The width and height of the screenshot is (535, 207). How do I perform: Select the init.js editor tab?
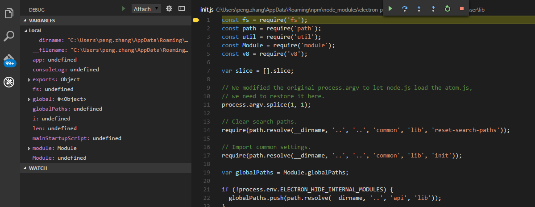(x=207, y=10)
